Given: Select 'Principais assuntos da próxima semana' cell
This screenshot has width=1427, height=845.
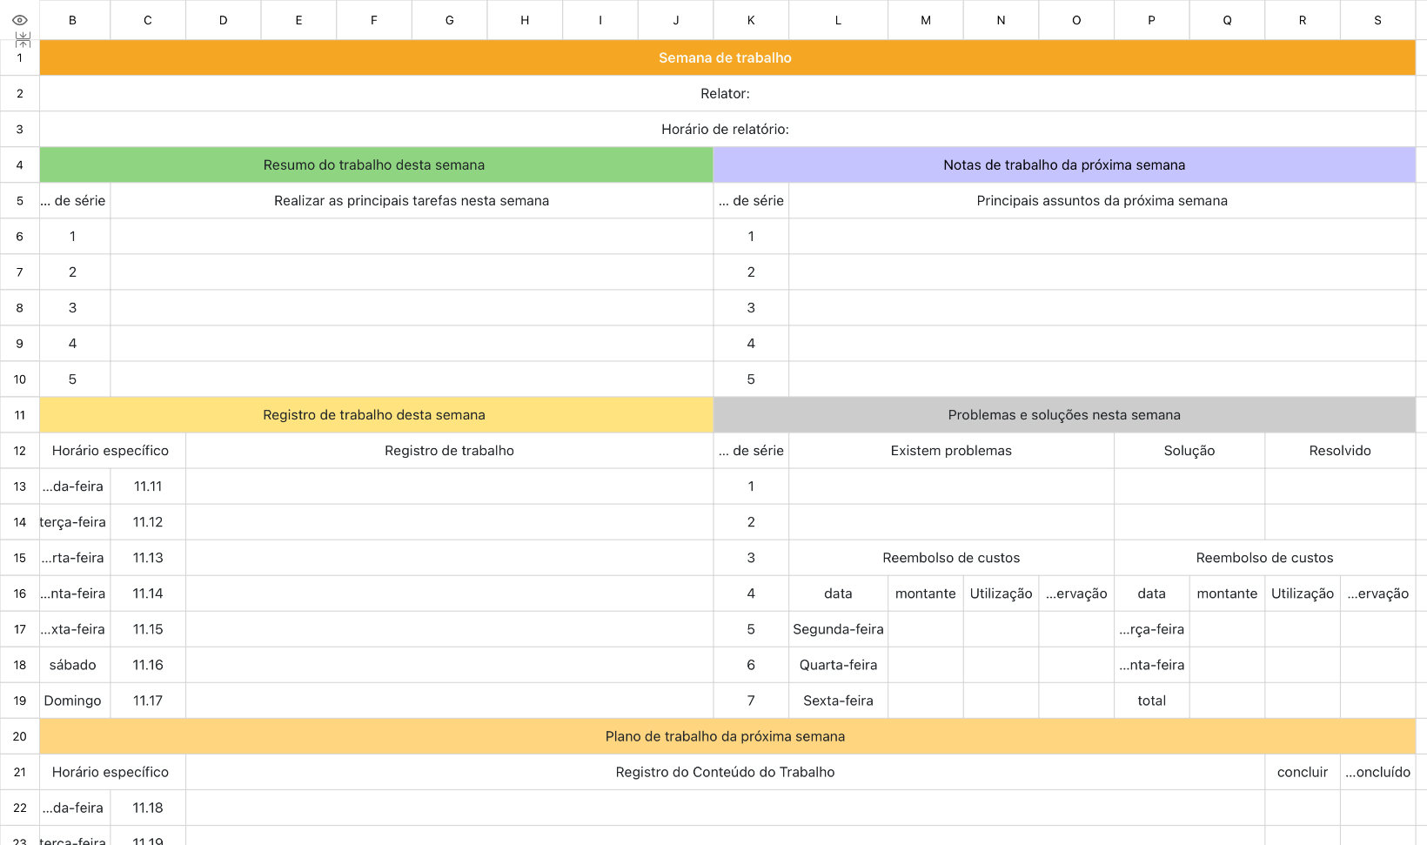Looking at the screenshot, I should 1102,200.
